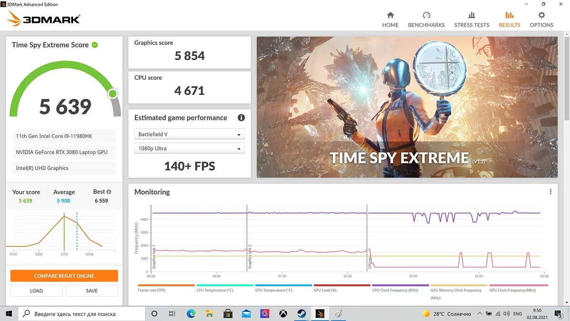Click the NVIDIA GeForce RTX 3080 Laptop GPU row

pos(64,152)
